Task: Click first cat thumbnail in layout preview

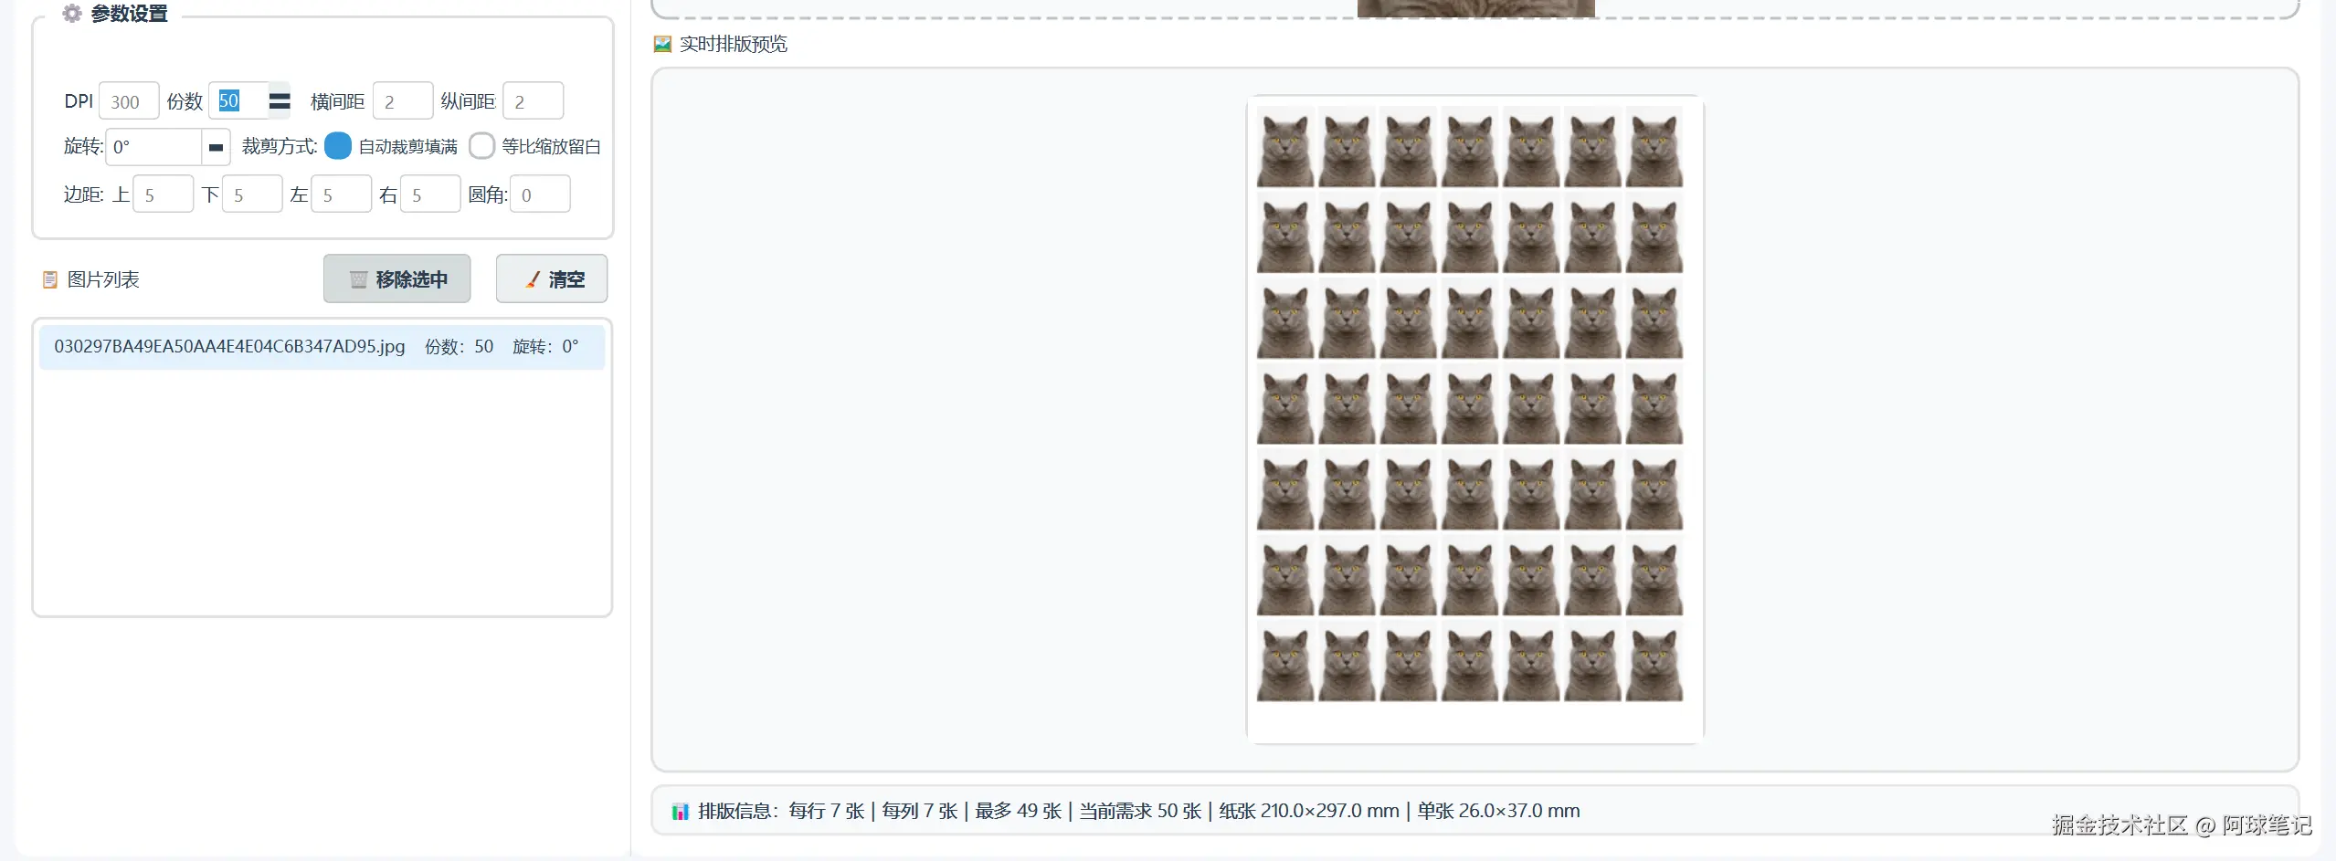Action: (1285, 146)
